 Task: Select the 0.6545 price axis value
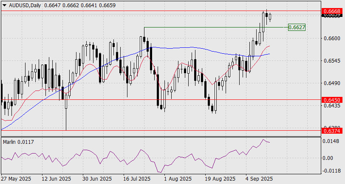(332, 60)
